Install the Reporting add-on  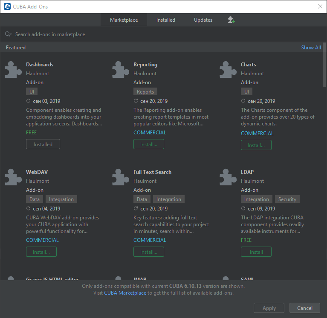[x=149, y=145]
